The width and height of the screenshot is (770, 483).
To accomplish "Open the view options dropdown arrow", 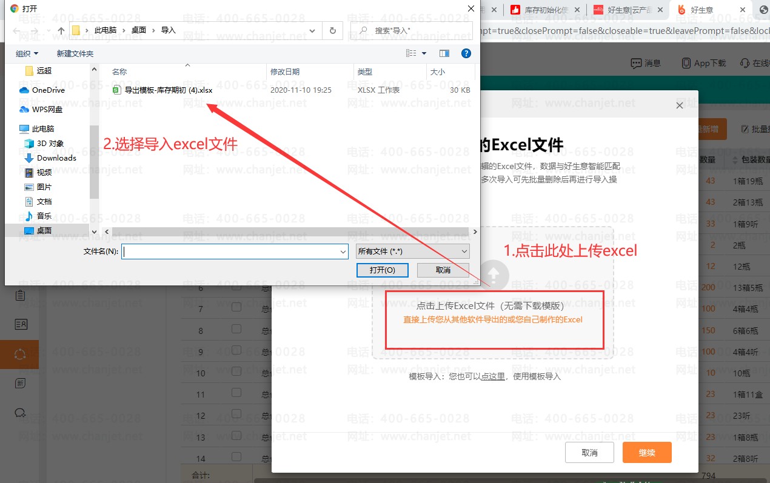I will point(424,53).
